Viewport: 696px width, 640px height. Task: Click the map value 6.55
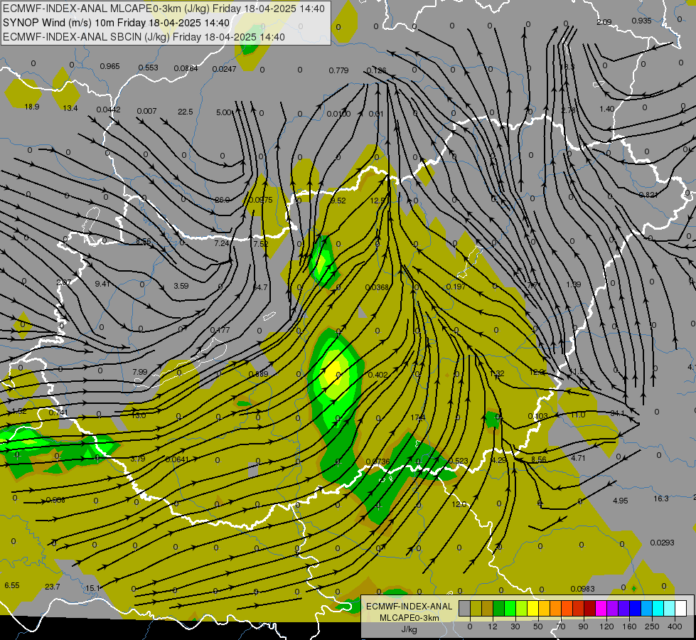coord(12,585)
